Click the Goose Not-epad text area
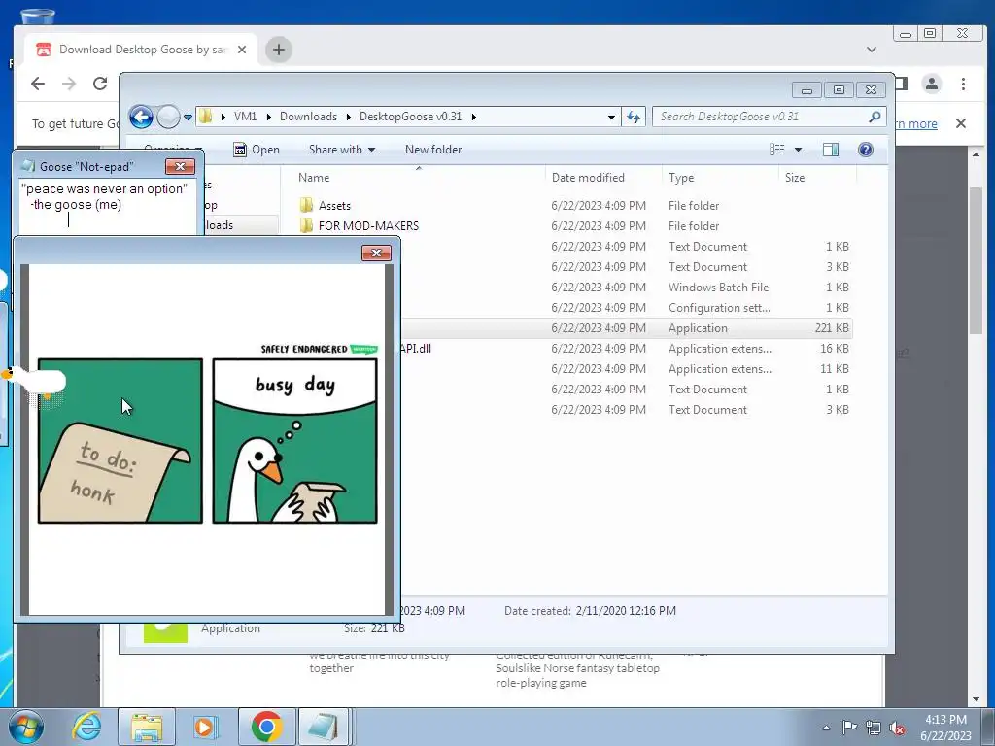The image size is (995, 746). (107, 207)
